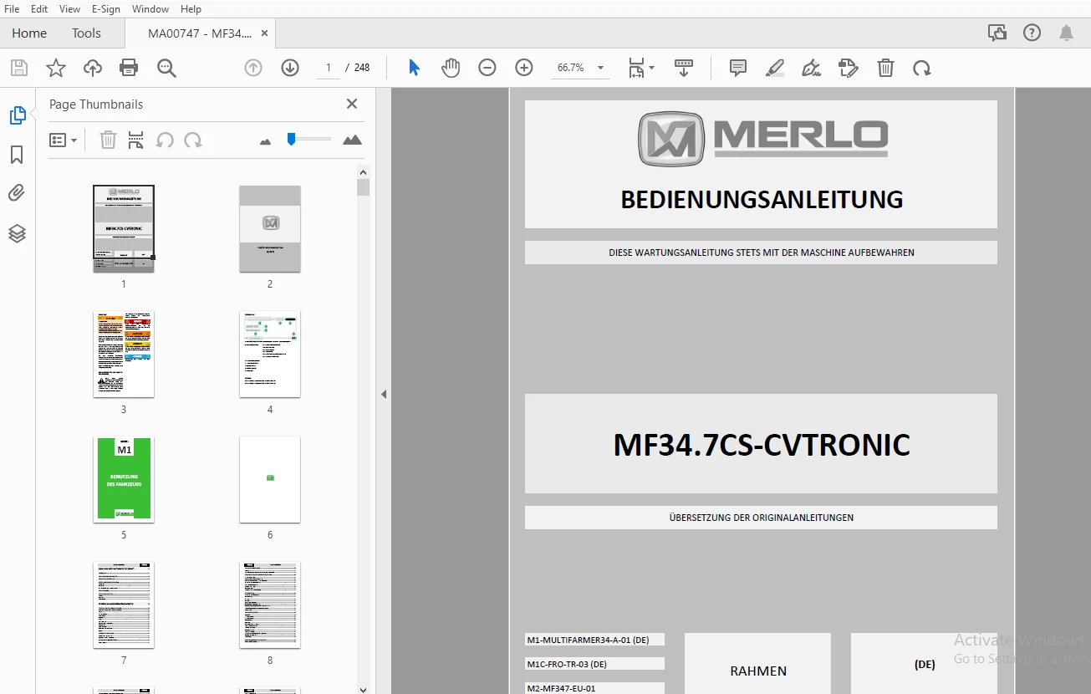Close the MA00747 document tab
This screenshot has width=1091, height=694.
pyautogui.click(x=265, y=33)
